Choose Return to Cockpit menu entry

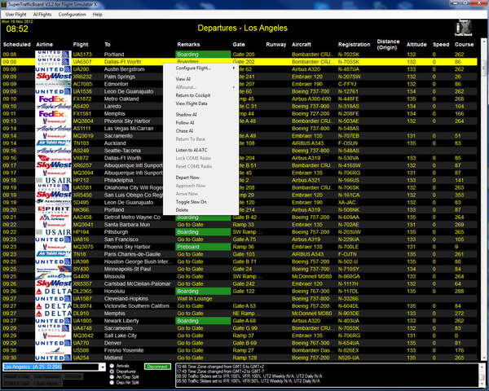(193, 95)
